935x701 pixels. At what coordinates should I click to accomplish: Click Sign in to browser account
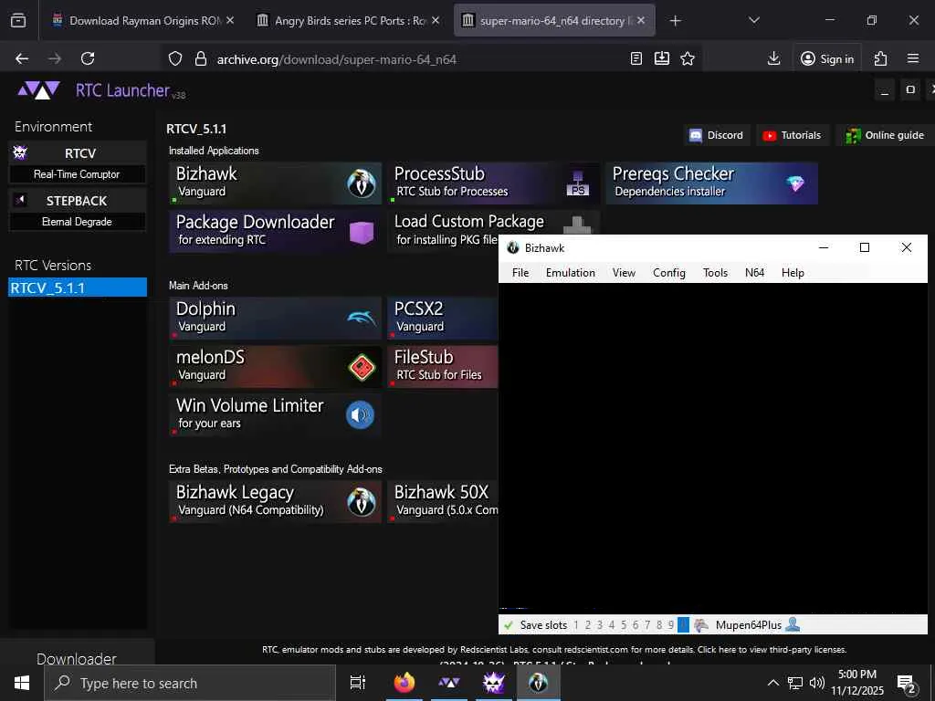[x=827, y=58]
